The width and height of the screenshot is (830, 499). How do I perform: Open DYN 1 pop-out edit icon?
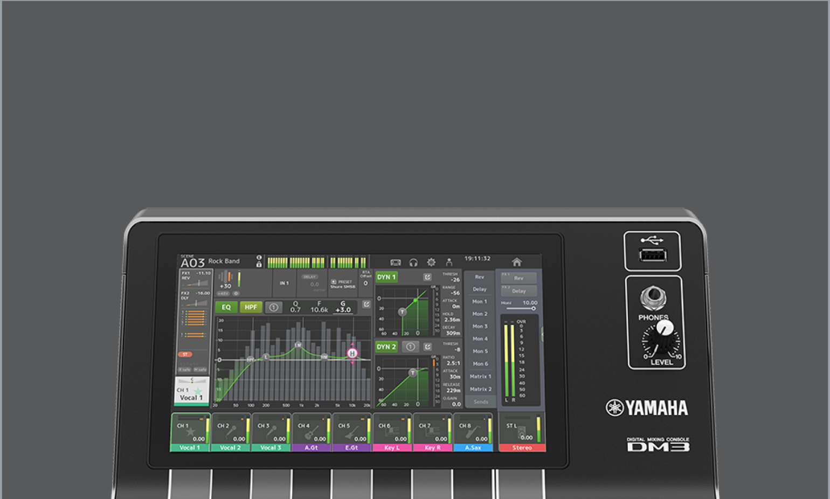point(427,277)
